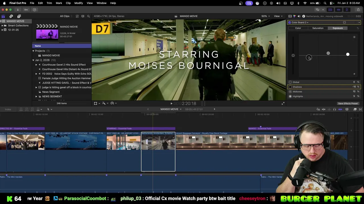Toggle the timeline Index button
Screen dimensions: 364x204
(8, 109)
